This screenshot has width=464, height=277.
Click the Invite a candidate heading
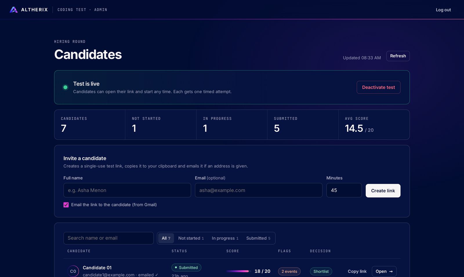[x=85, y=158]
